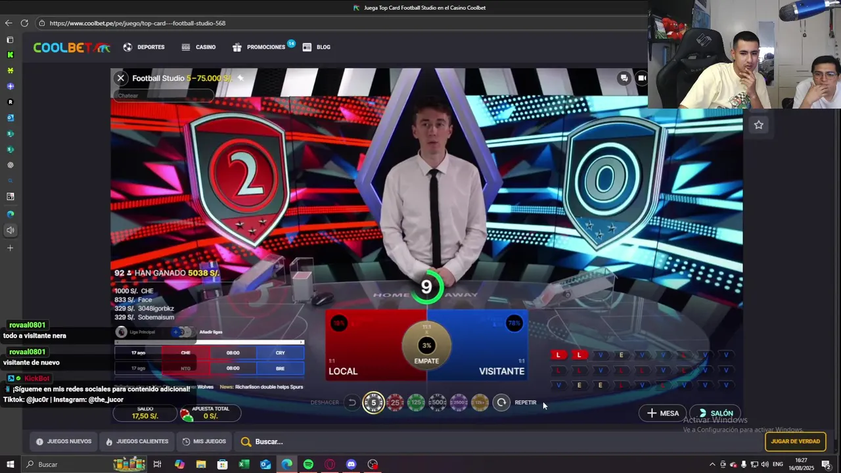The height and width of the screenshot is (473, 841).
Task: Click the first red L roadmap result
Action: pos(558,355)
